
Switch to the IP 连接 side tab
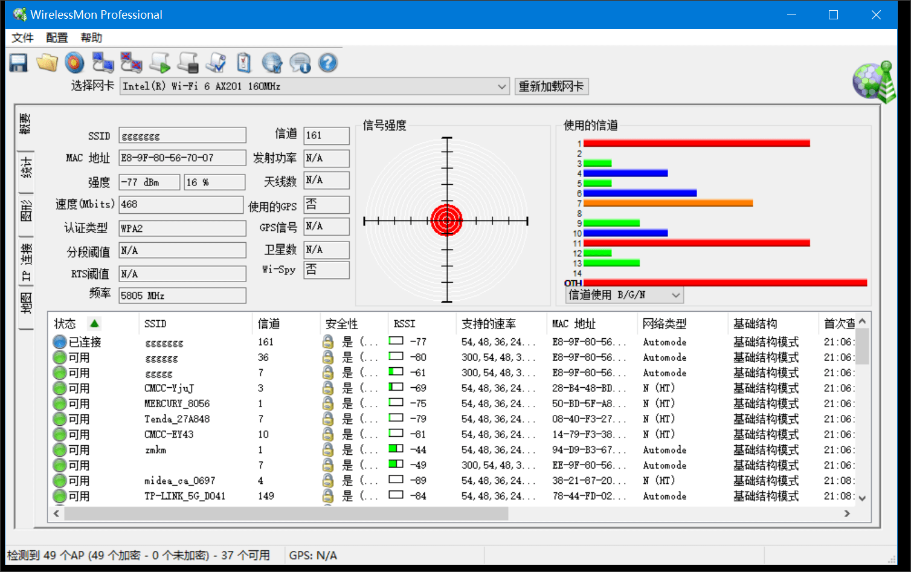tap(25, 261)
